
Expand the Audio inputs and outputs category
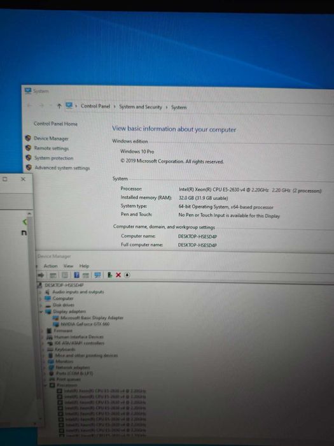click(x=40, y=292)
